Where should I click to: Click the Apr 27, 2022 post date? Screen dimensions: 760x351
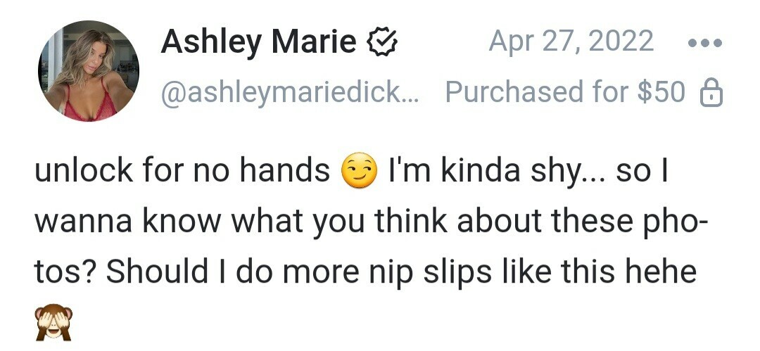pos(571,42)
